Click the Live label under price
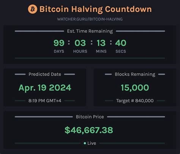The height and width of the screenshot is (154, 180). click(92, 143)
